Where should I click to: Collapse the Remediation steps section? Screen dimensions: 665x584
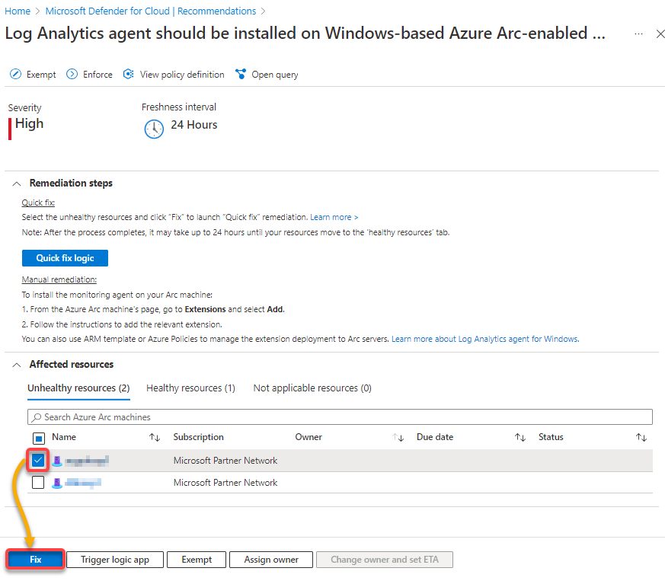pyautogui.click(x=17, y=183)
